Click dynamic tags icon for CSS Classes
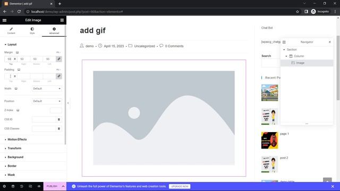This screenshot has height=191, width=340. coord(59,128)
